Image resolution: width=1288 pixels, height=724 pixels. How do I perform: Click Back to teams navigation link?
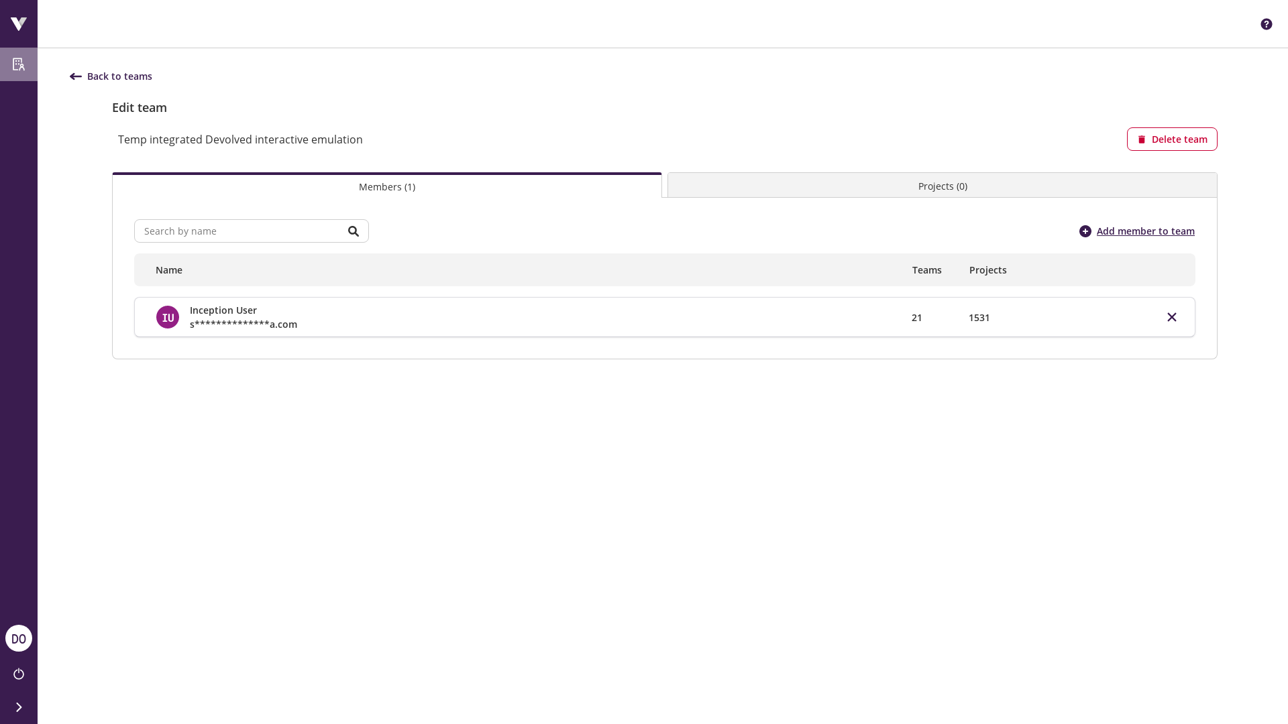(x=111, y=76)
